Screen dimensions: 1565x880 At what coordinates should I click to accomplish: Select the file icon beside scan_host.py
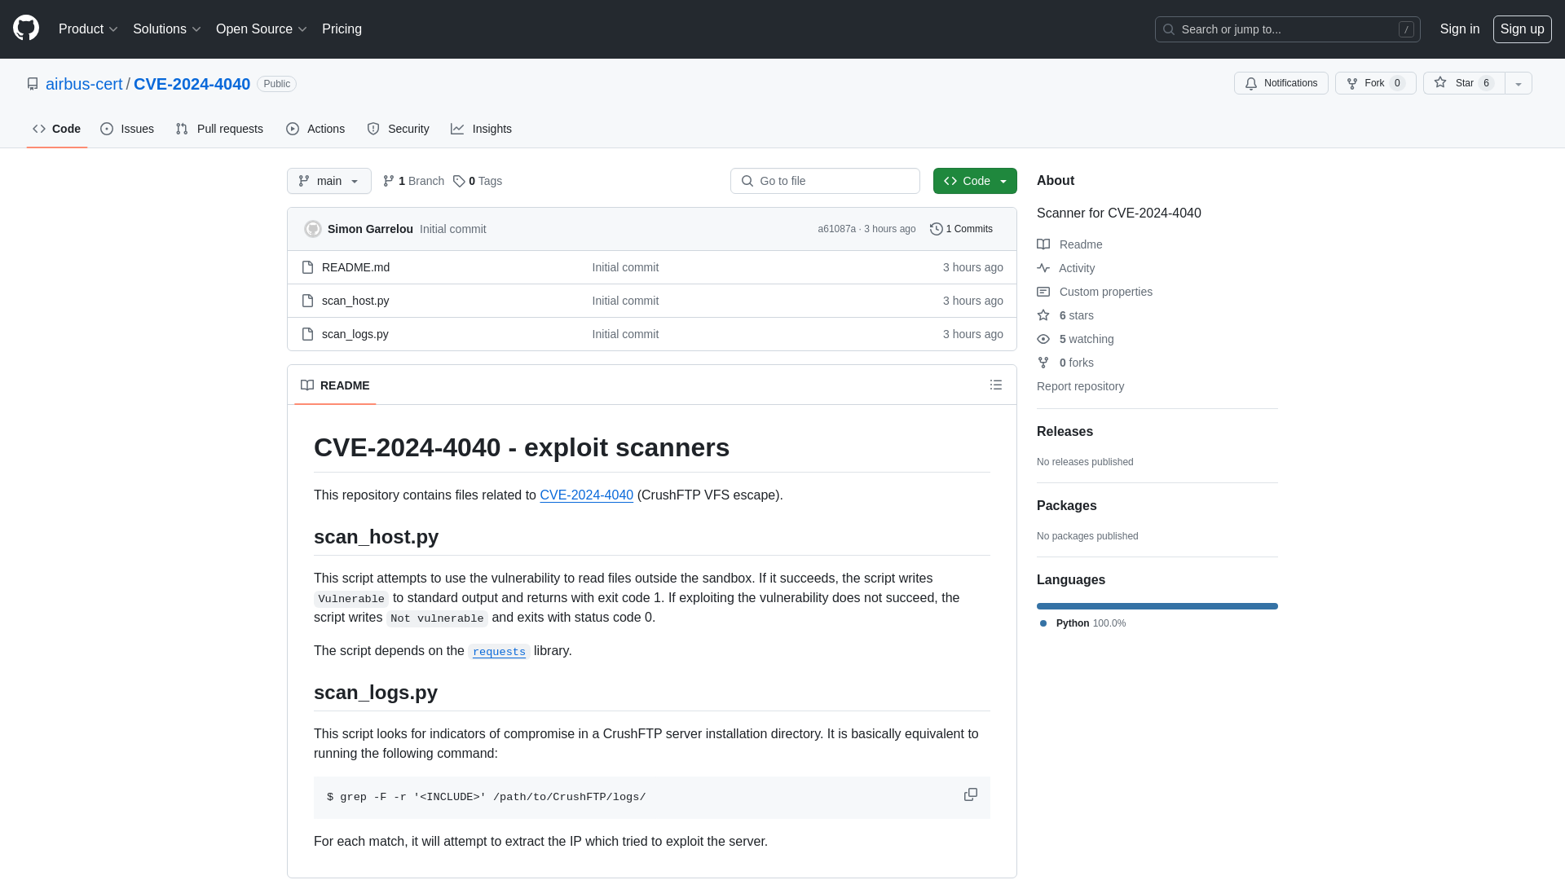coord(307,301)
